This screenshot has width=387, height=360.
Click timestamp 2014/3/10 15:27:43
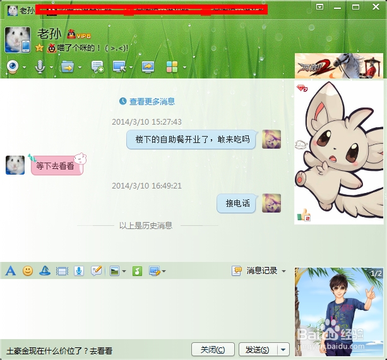[x=147, y=121]
